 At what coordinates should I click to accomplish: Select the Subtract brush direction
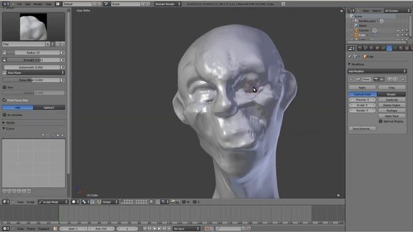(49, 108)
